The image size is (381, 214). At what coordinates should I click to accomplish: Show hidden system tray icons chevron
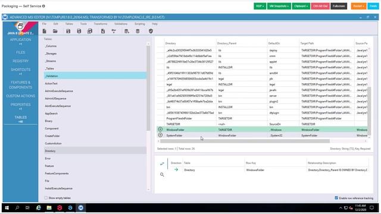(341, 208)
